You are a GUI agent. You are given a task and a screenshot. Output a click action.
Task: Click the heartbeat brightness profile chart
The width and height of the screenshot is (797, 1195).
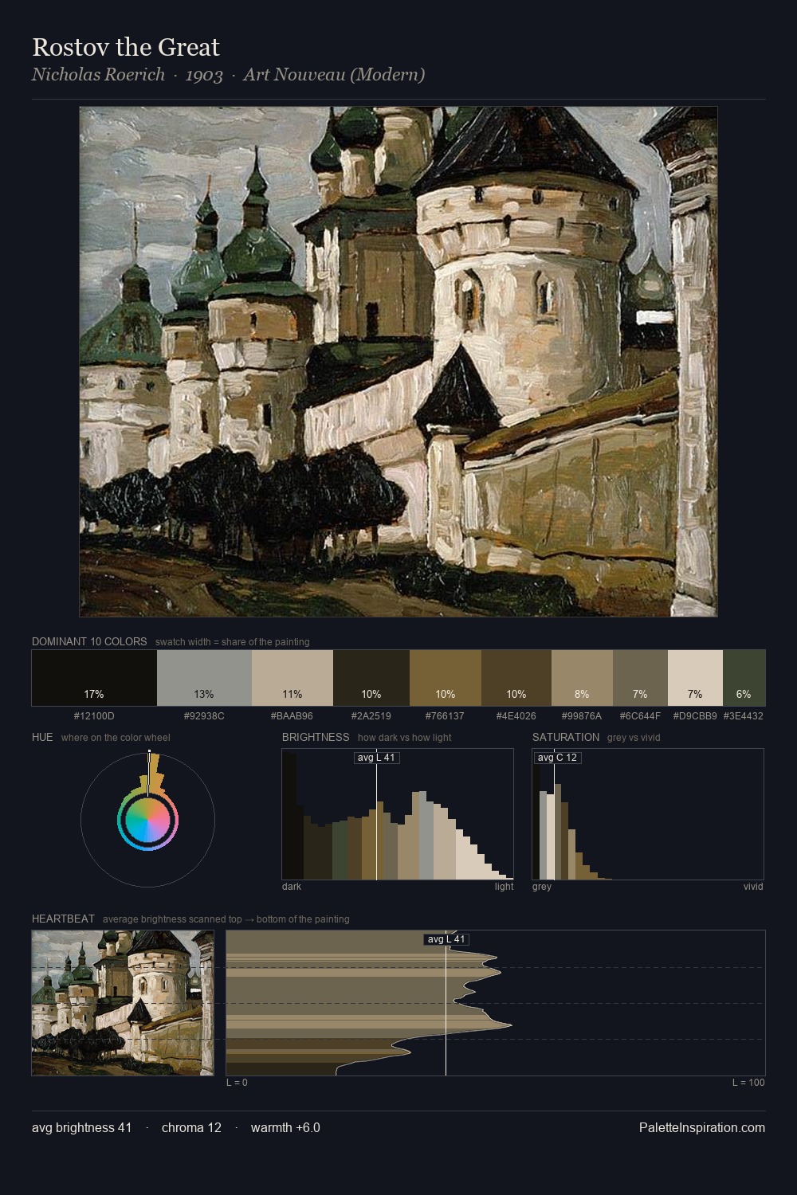coord(496,1003)
